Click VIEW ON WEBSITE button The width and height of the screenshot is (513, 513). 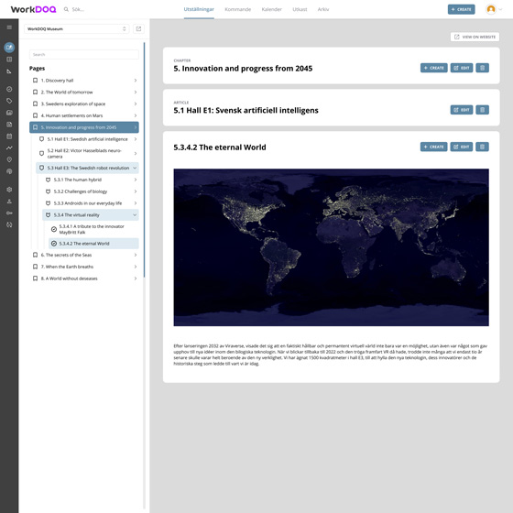click(x=475, y=37)
